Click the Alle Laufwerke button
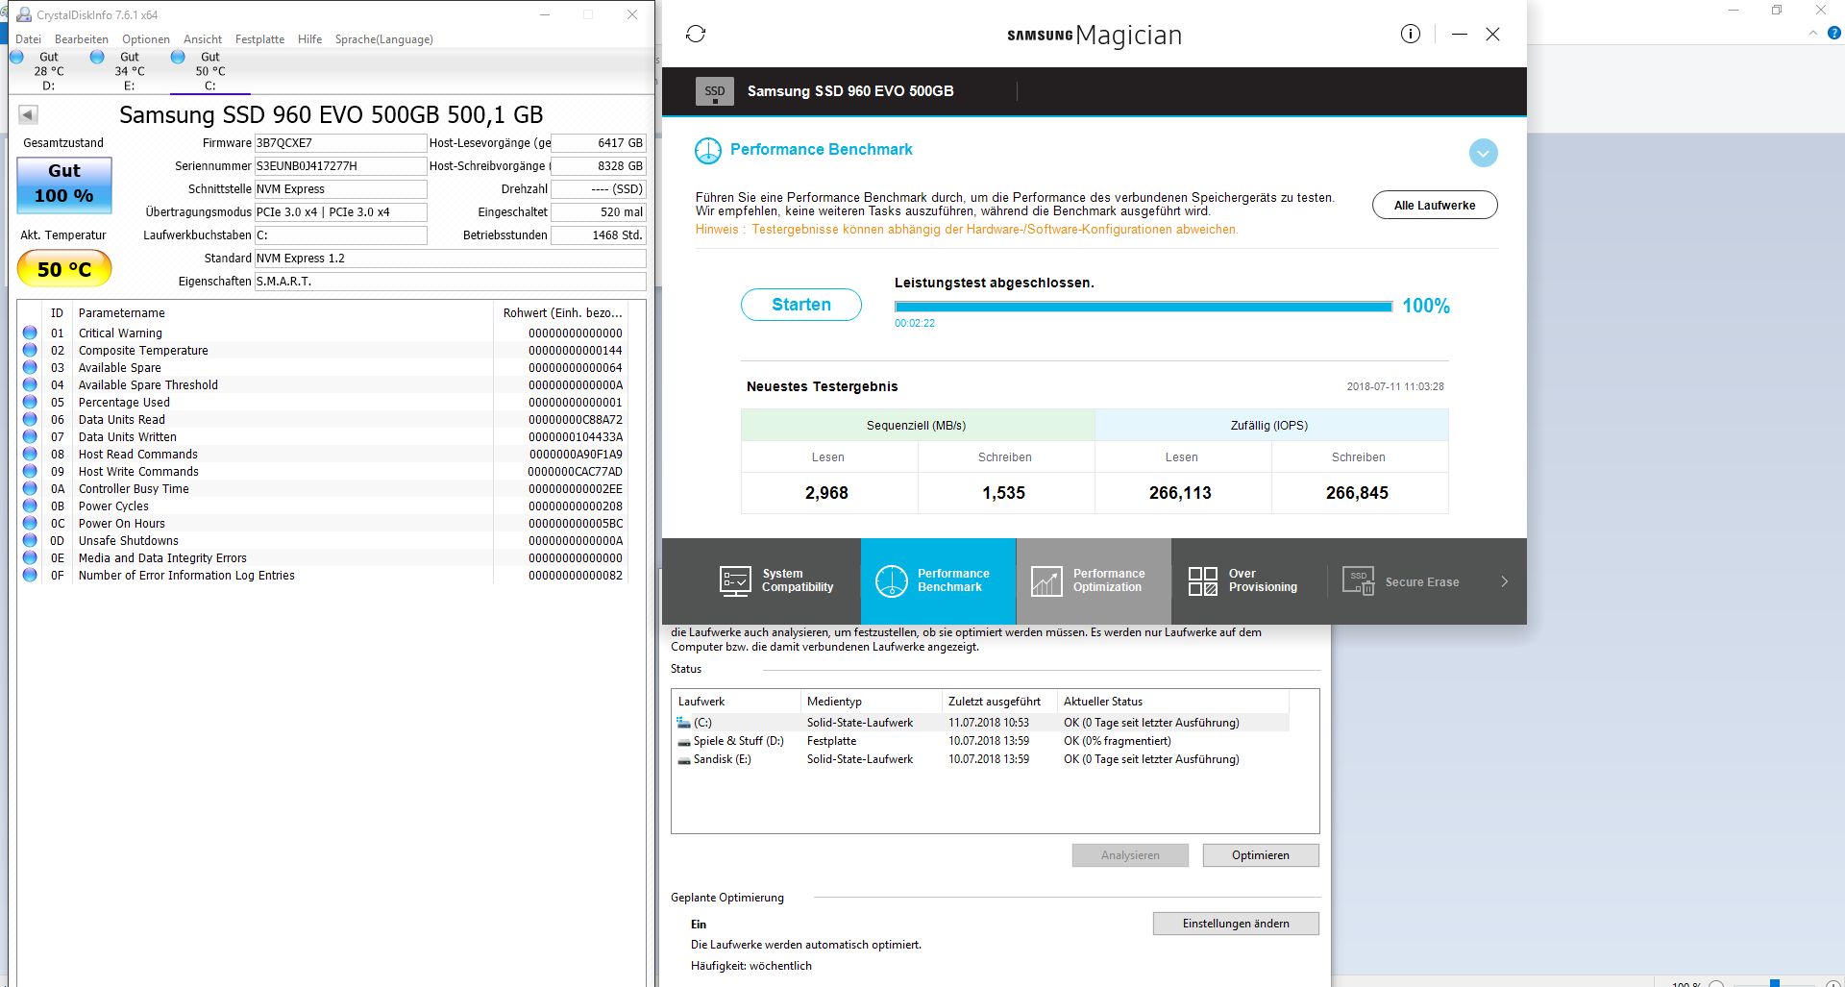Image resolution: width=1845 pixels, height=987 pixels. (x=1434, y=205)
